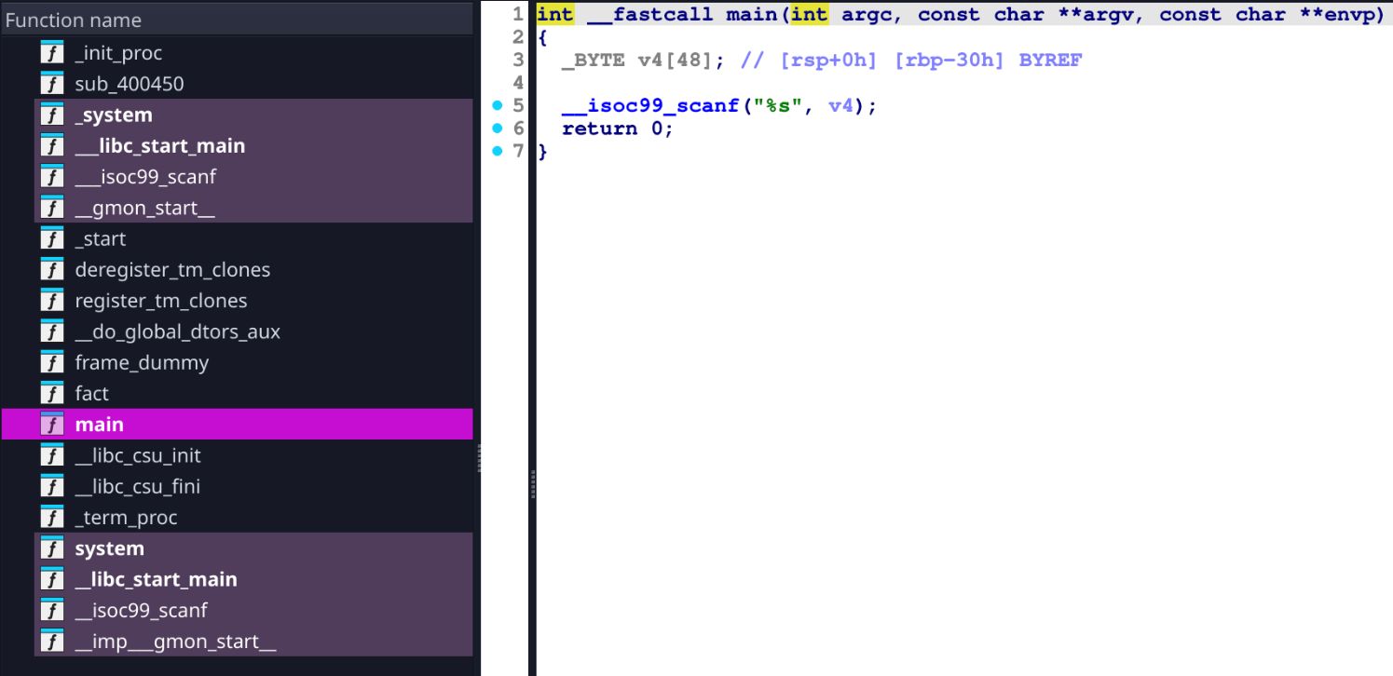The height and width of the screenshot is (676, 1393).
Task: Click the v4 argument in the scanf call
Action: coord(840,106)
